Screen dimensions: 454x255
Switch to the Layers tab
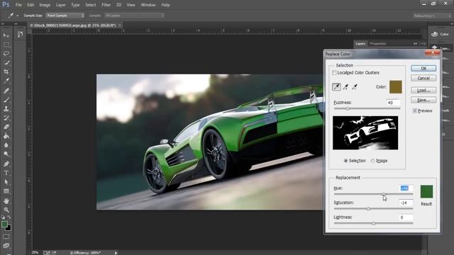360,44
